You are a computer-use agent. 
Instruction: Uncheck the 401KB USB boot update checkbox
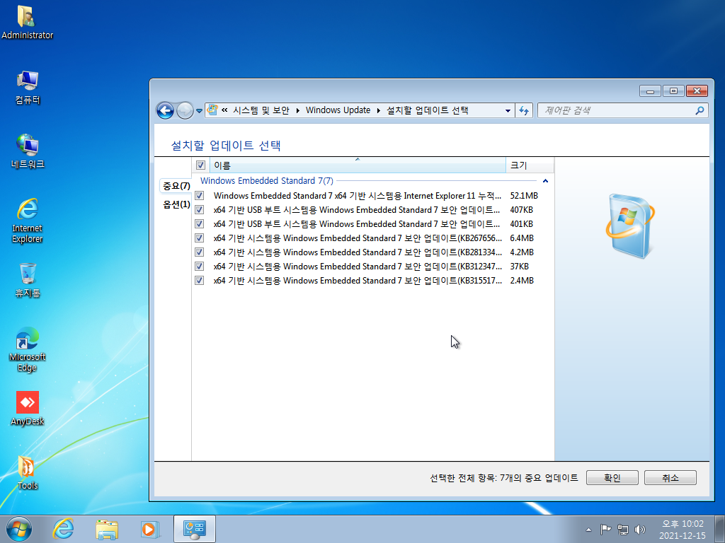(x=199, y=224)
